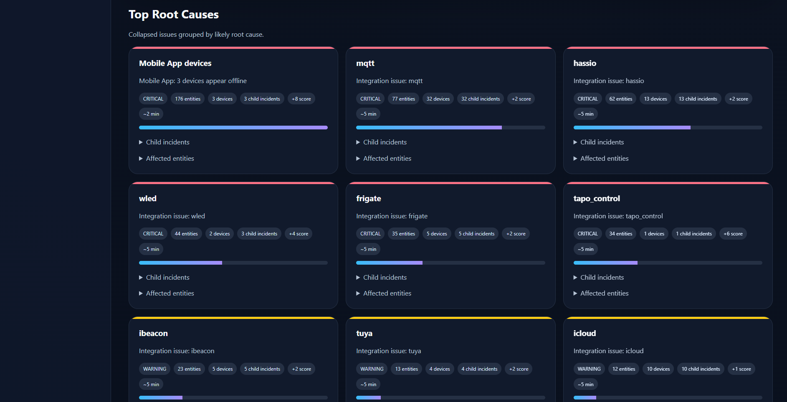The image size is (787, 402).
Task: Click the wled card title
Action: (148, 199)
